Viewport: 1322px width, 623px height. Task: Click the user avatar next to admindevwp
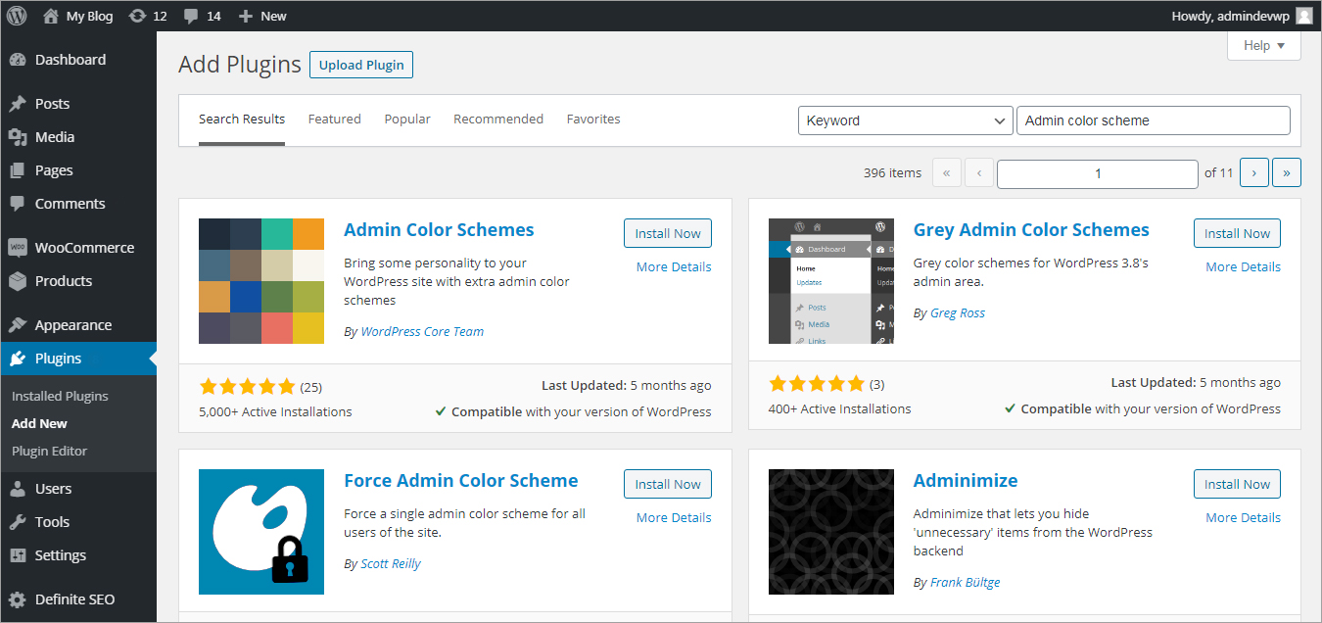[1304, 16]
